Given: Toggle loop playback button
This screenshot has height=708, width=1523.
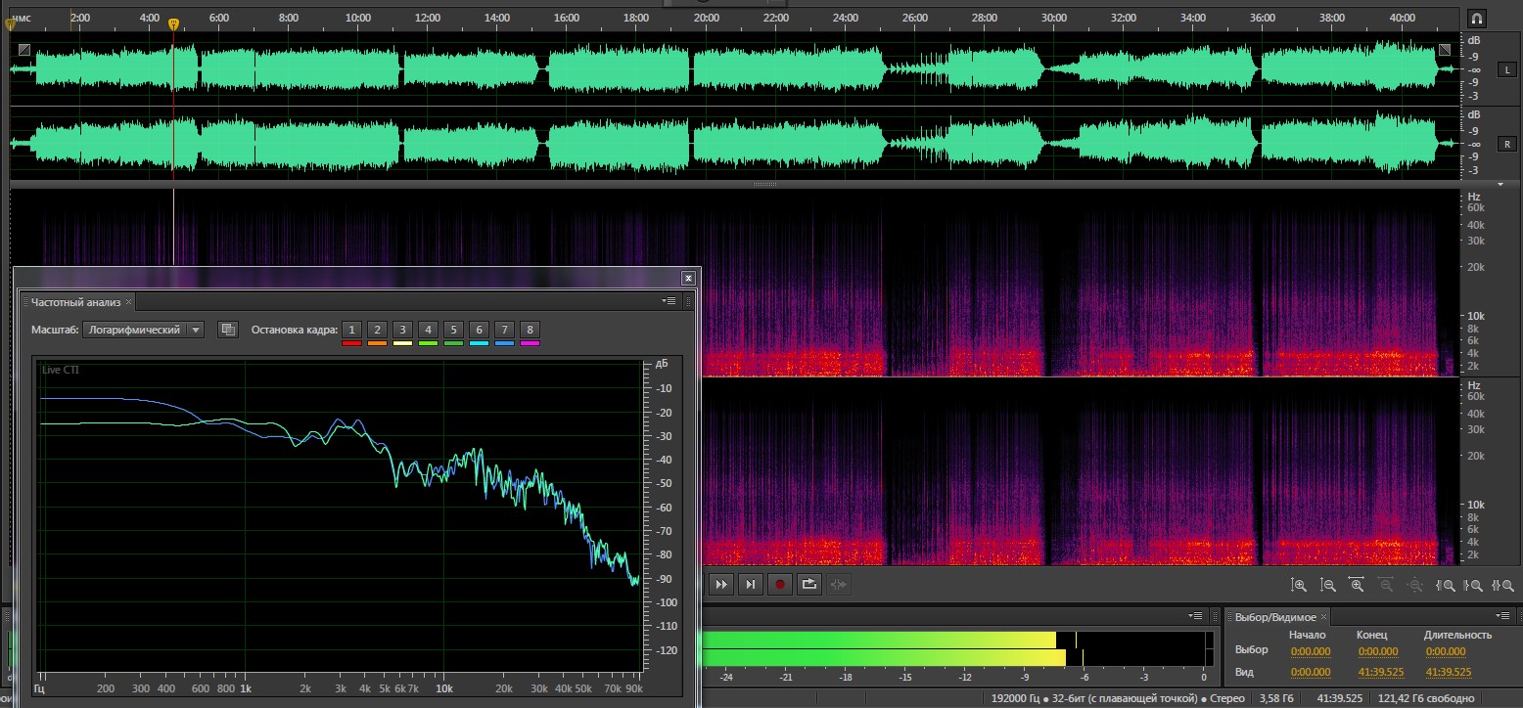Looking at the screenshot, I should [809, 584].
